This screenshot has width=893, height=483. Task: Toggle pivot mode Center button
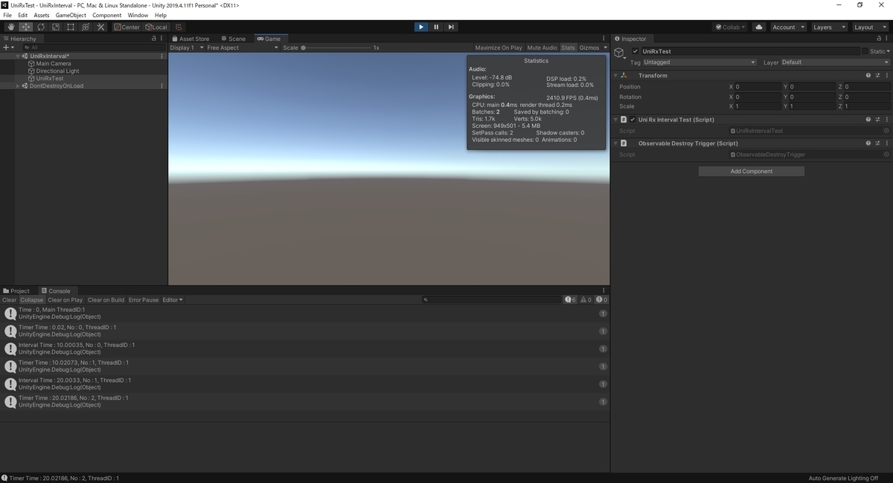127,27
